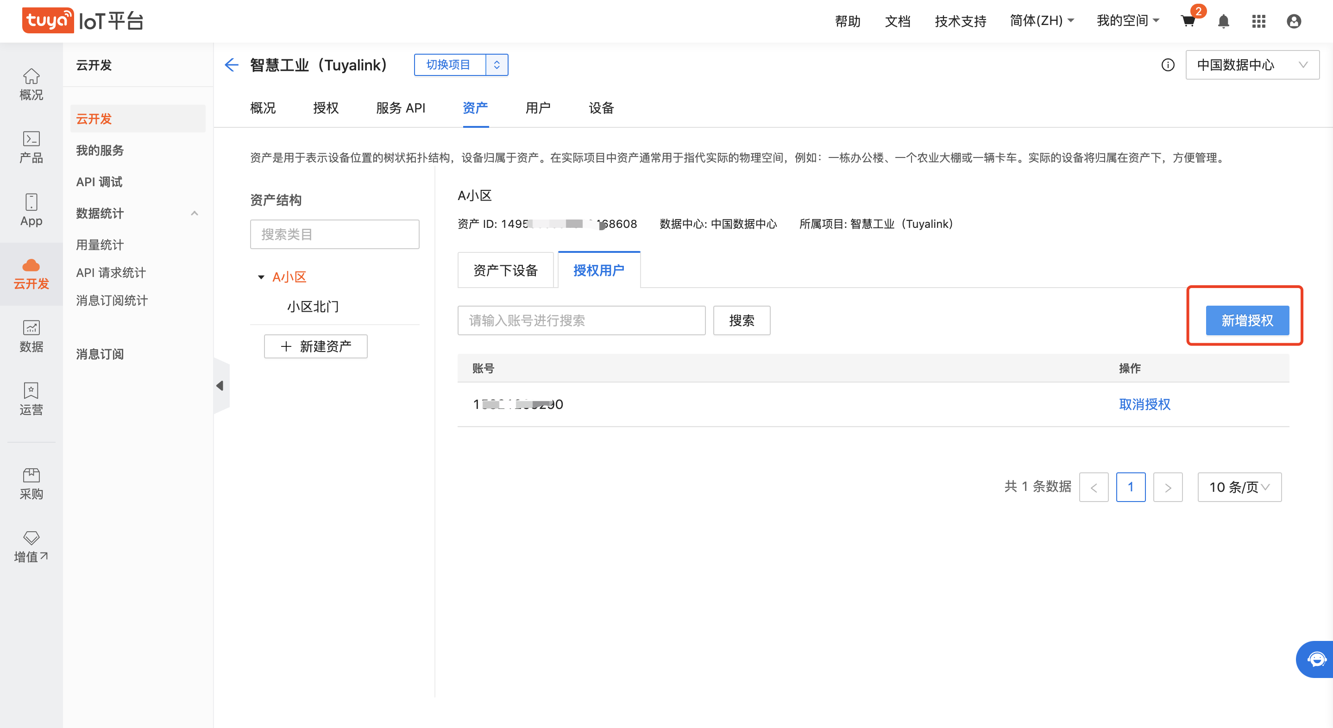Screen dimensions: 1333x728
Task: Click the back arrow beside project title
Action: (x=231, y=65)
